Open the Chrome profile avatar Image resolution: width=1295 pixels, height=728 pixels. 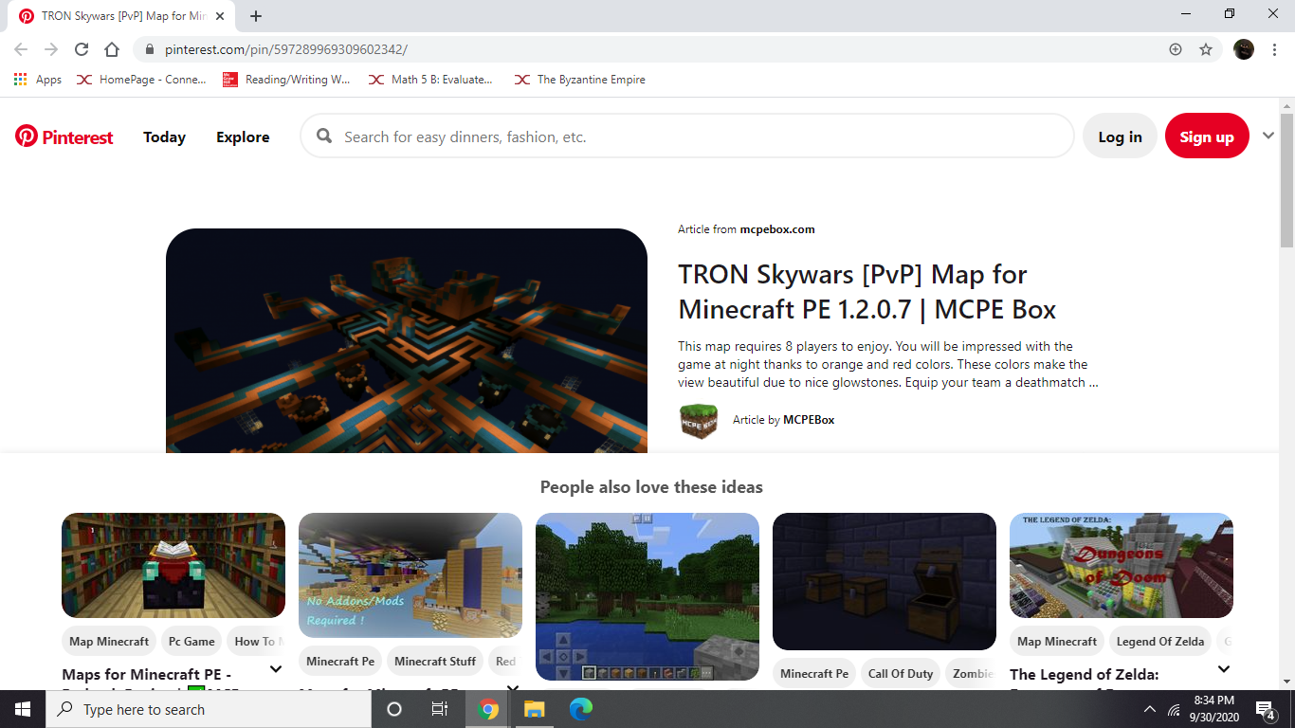(1244, 49)
